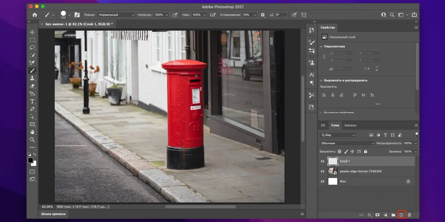Select the Rectangular Marquee tool
The height and width of the screenshot is (222, 445).
click(32, 40)
